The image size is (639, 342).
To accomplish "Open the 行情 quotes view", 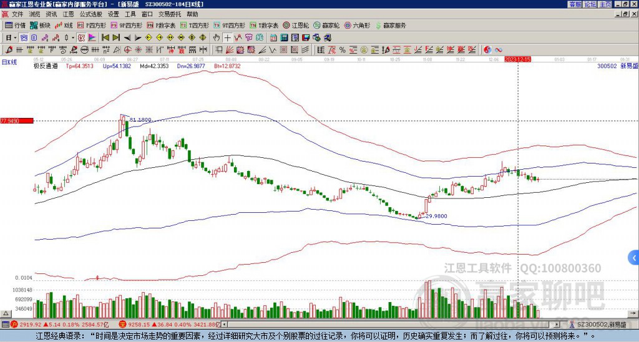I will [16, 25].
